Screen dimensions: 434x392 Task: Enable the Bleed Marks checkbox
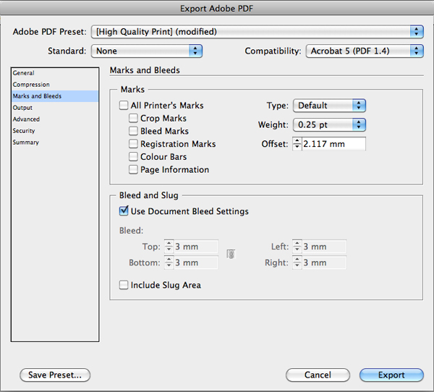click(x=133, y=131)
